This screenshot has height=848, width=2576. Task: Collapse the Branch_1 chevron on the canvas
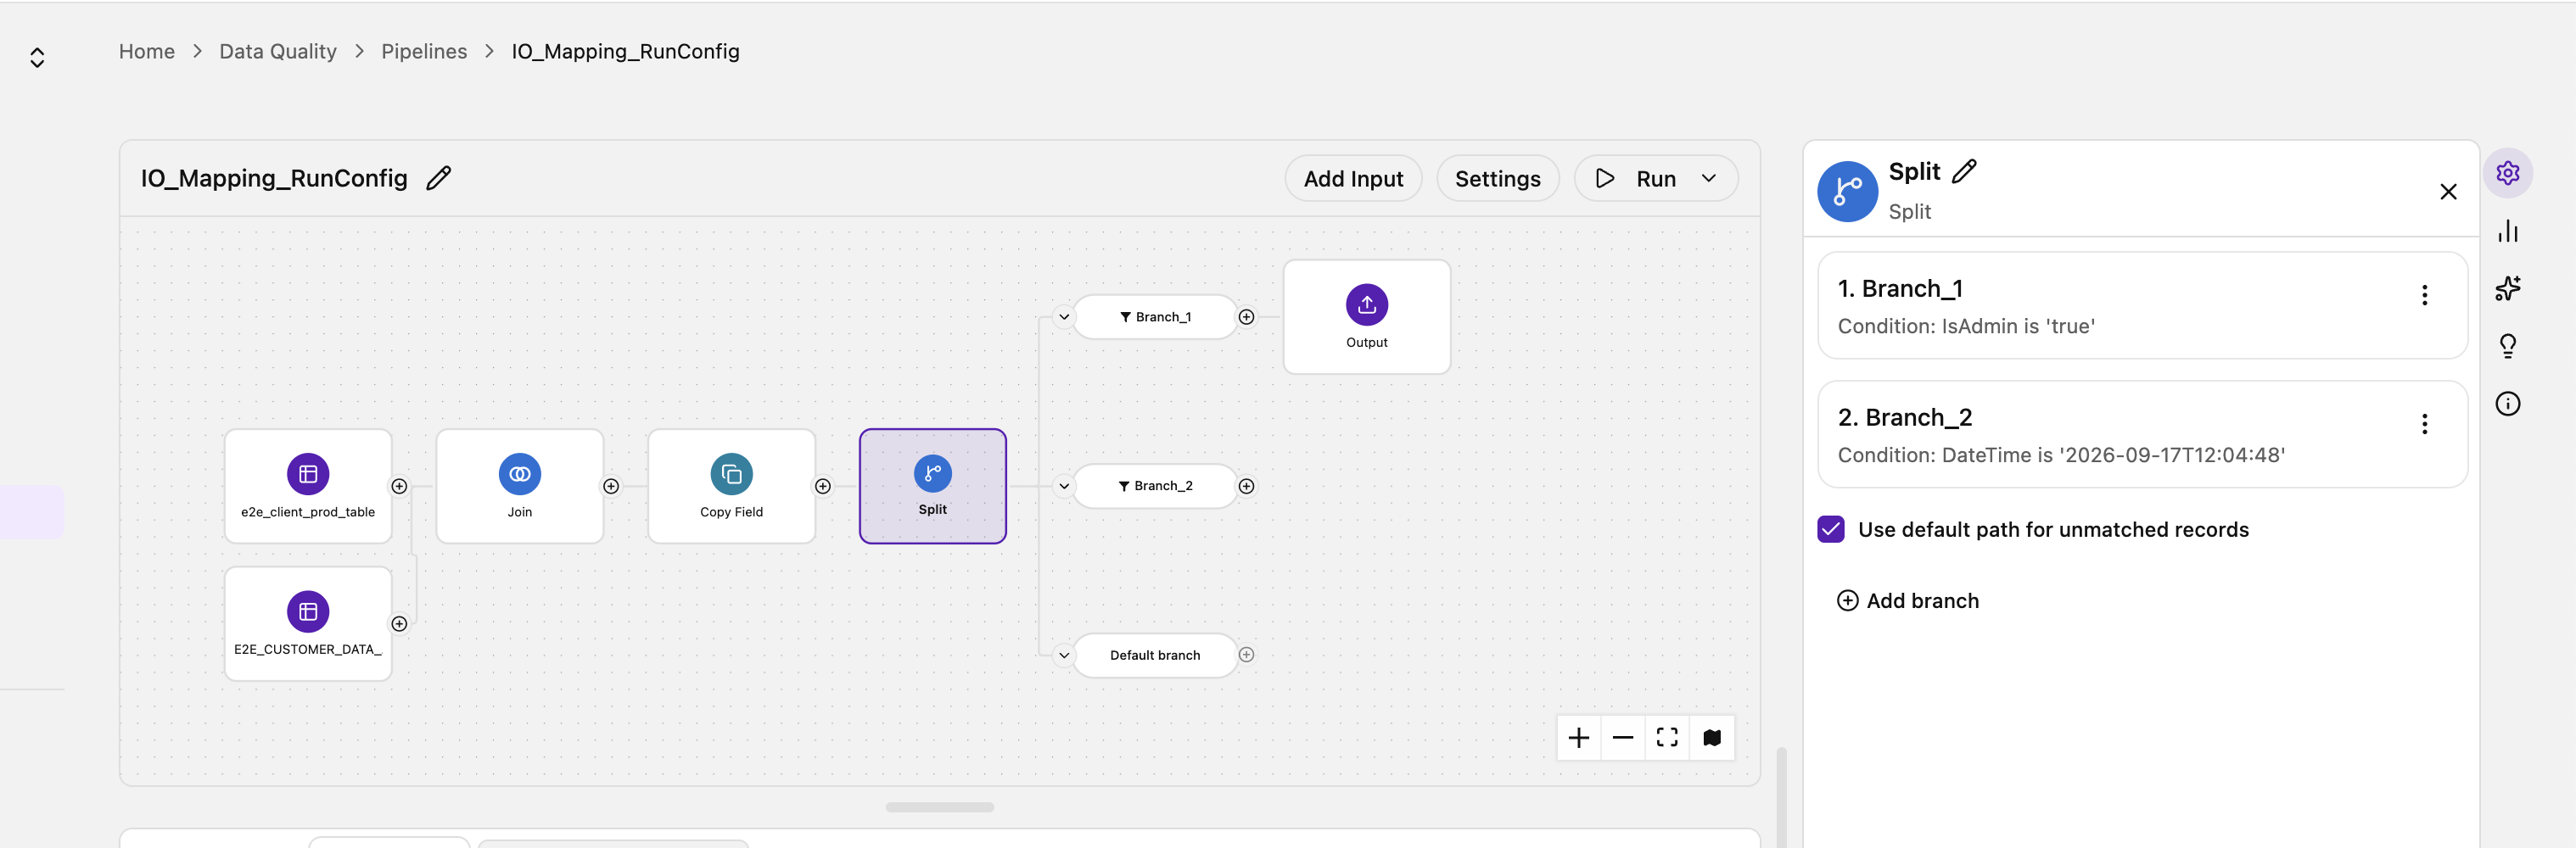click(1064, 317)
